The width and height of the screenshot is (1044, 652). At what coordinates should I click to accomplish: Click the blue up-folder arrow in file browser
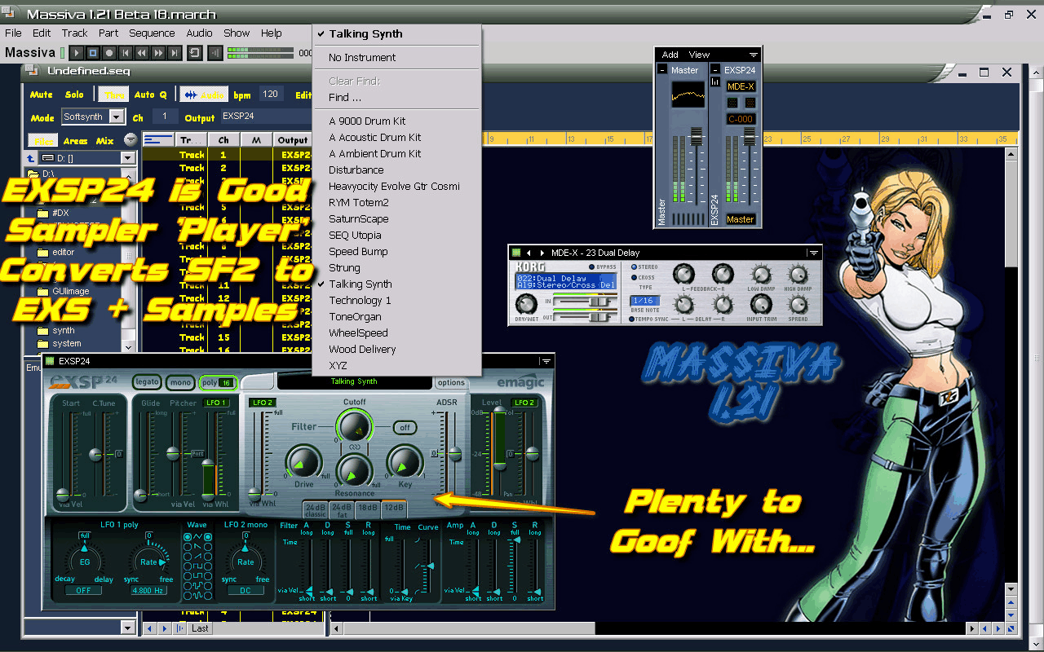coord(31,157)
